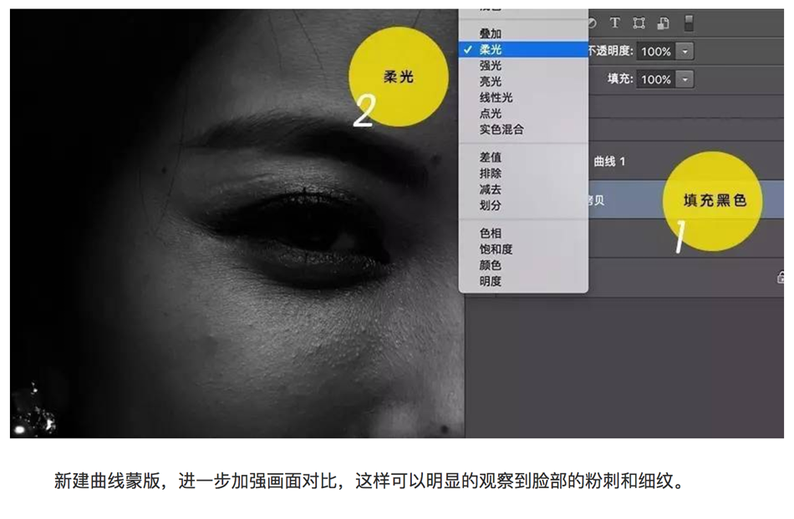
Task: Select the highlighted 拷贝 layer row
Action: pos(686,200)
